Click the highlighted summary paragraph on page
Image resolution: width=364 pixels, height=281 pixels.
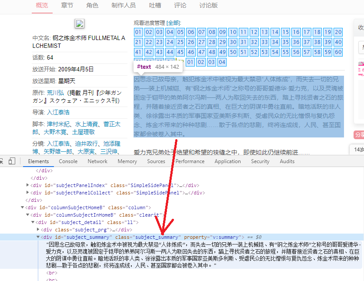(x=239, y=107)
